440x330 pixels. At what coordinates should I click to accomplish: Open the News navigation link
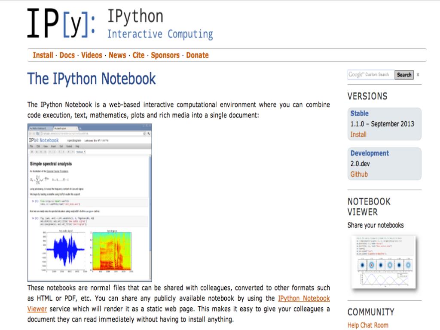coord(117,55)
